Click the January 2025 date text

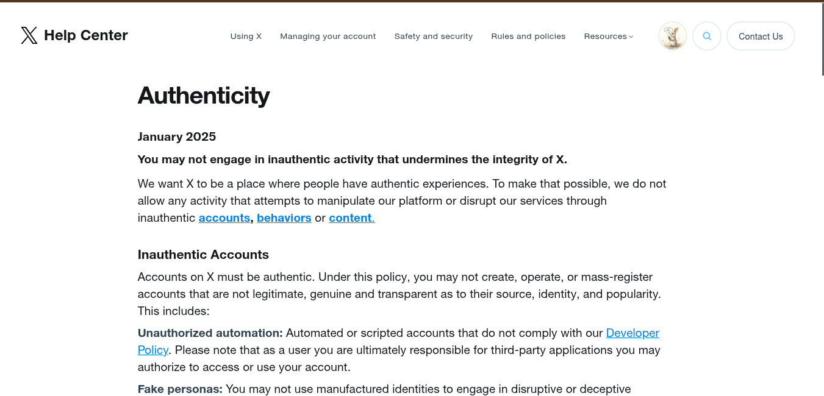[177, 137]
